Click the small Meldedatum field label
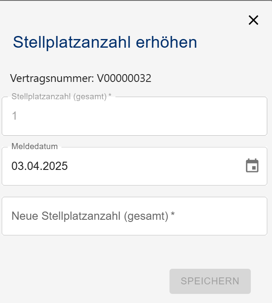This screenshot has width=272, height=303. 35,147
